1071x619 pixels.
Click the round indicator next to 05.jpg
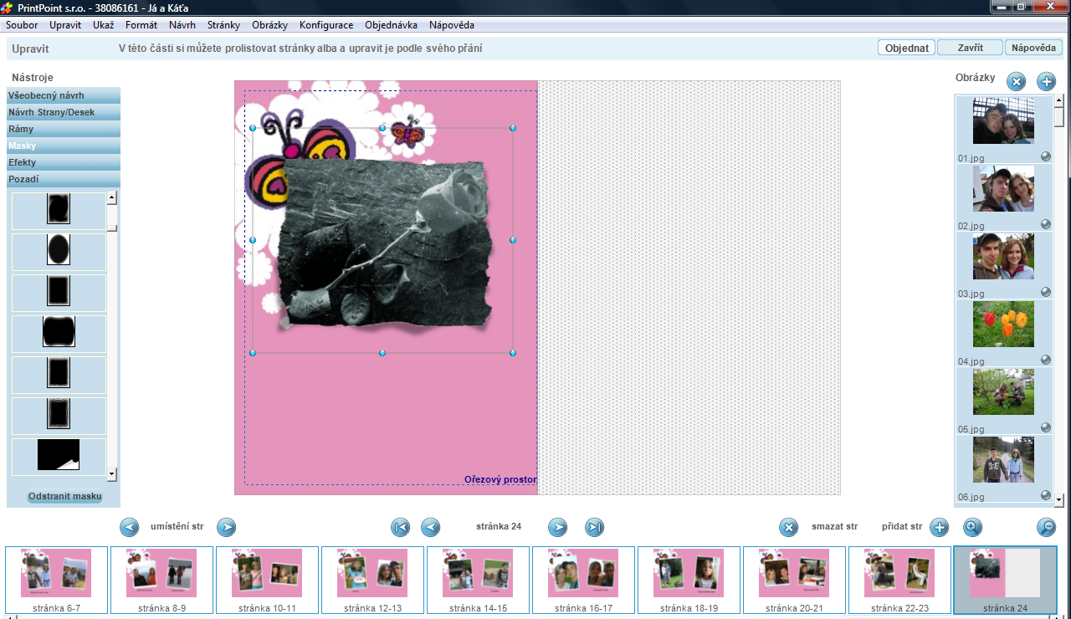pyautogui.click(x=1046, y=427)
